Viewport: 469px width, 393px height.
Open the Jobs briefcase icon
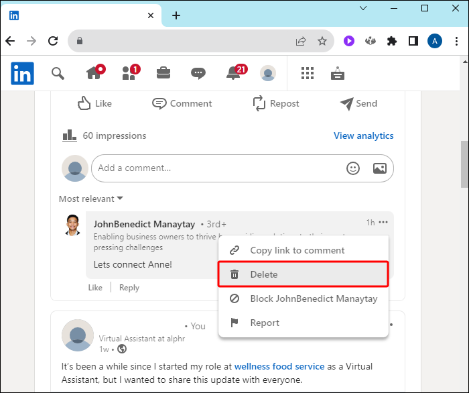[163, 73]
